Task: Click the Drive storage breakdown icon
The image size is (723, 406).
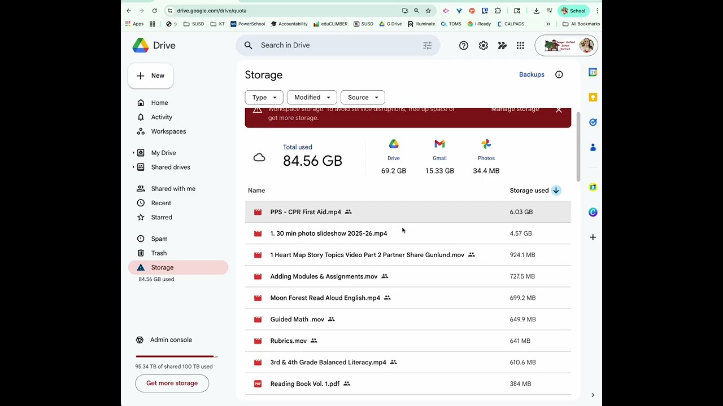Action: pyautogui.click(x=394, y=144)
